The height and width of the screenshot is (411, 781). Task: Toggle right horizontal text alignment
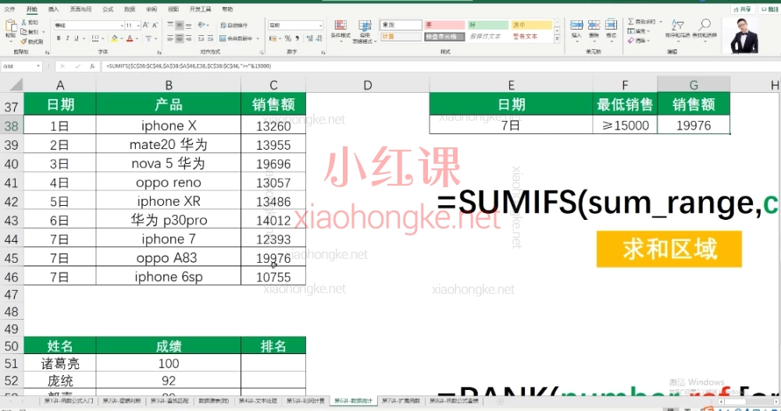pos(188,38)
